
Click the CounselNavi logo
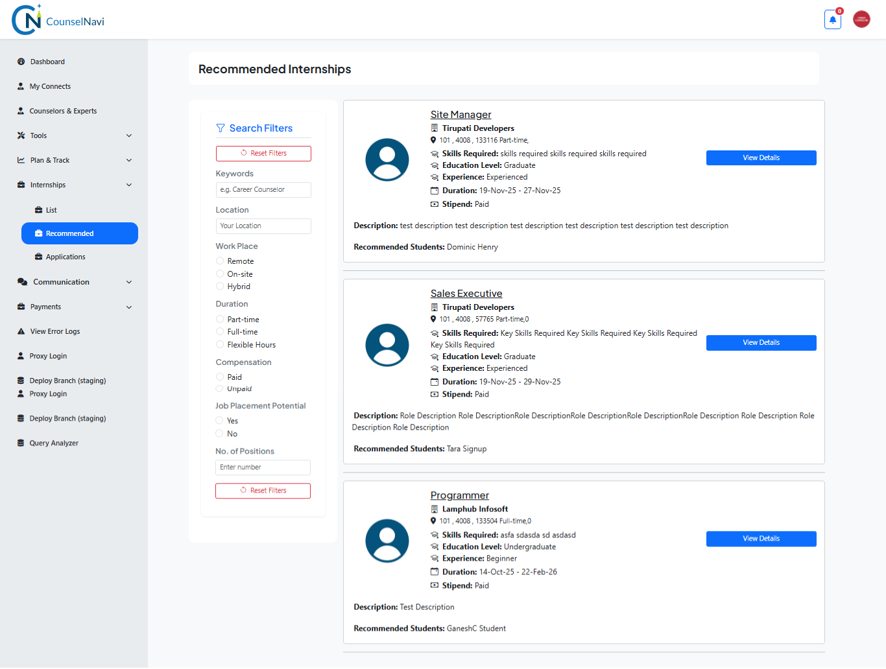point(58,20)
